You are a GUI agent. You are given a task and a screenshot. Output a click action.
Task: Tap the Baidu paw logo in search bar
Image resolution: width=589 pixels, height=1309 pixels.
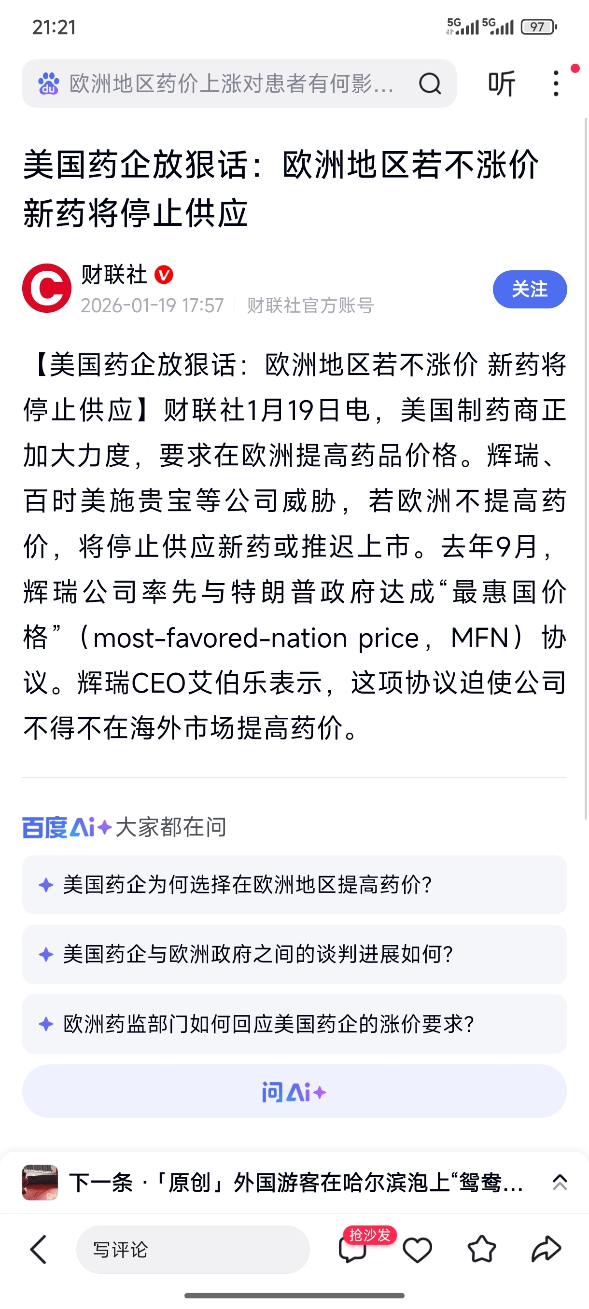coord(49,84)
